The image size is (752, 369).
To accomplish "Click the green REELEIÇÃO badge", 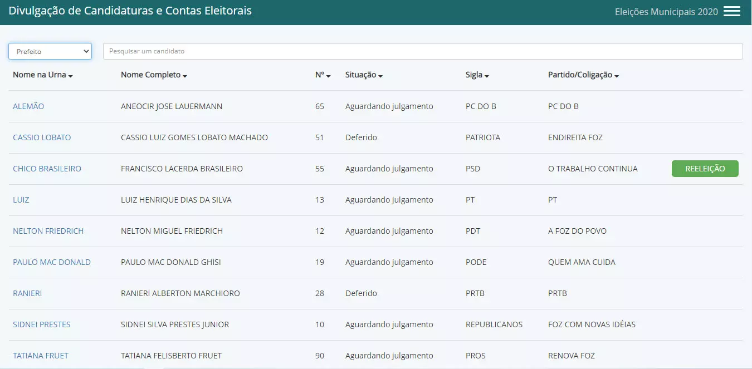I will pyautogui.click(x=705, y=169).
